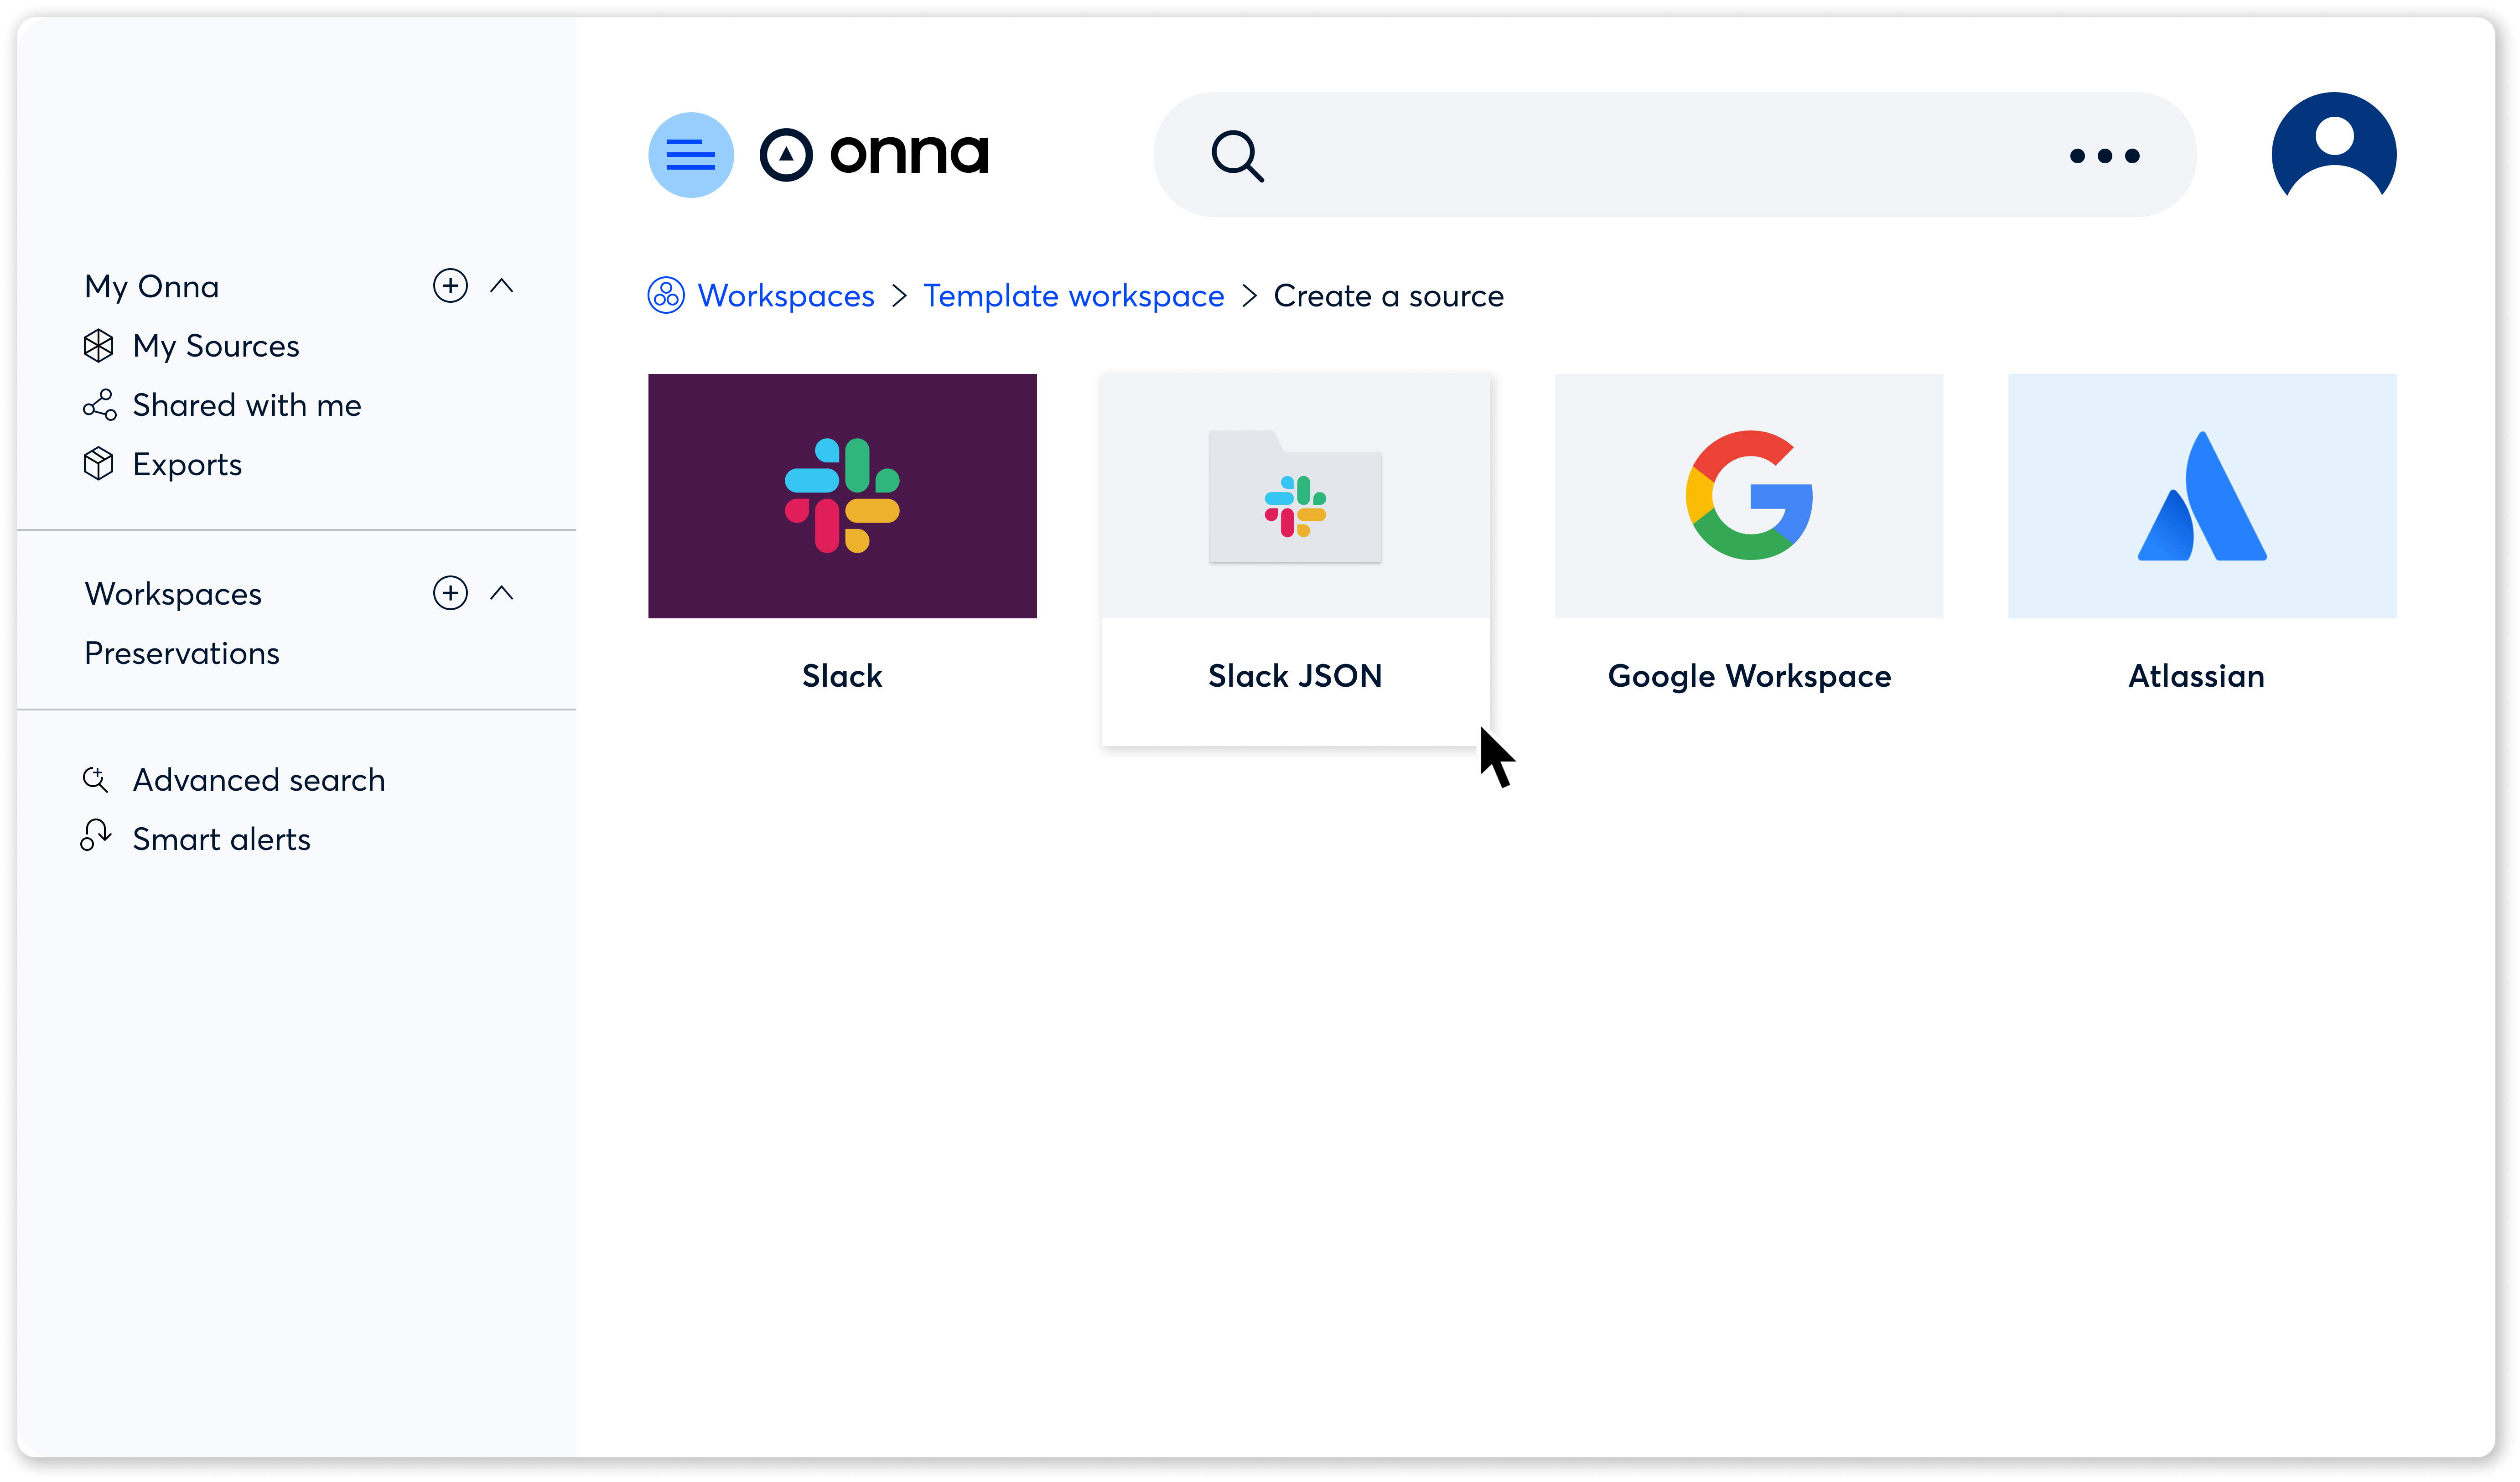Collapse the Workspaces section
This screenshot has width=2520, height=1482.
[x=502, y=592]
